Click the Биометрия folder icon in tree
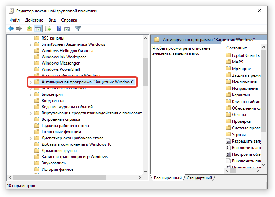Screen dimensions: 275x197 [x=37, y=94]
